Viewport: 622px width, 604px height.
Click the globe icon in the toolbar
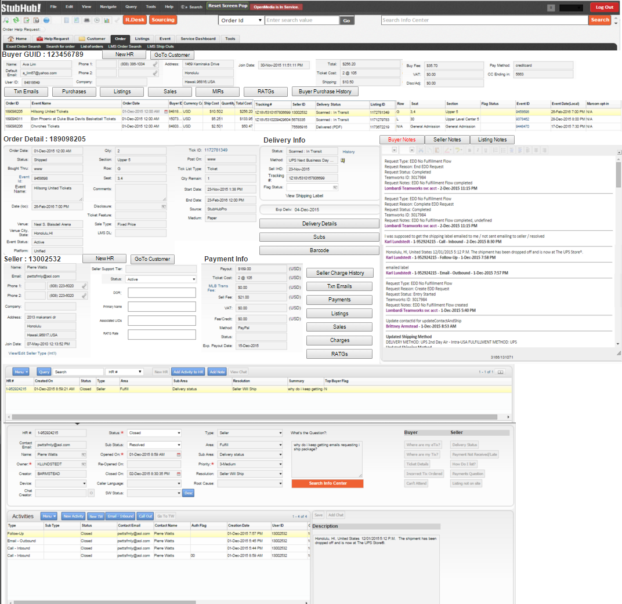tap(46, 20)
